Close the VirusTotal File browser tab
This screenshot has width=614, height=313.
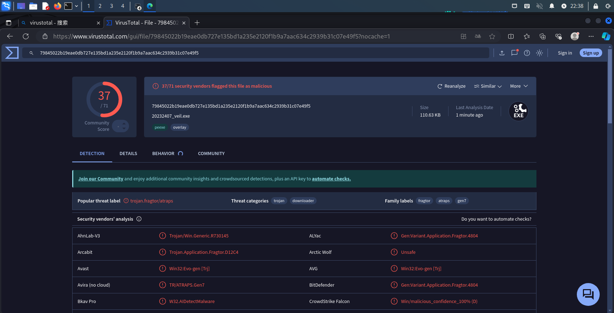[184, 23]
